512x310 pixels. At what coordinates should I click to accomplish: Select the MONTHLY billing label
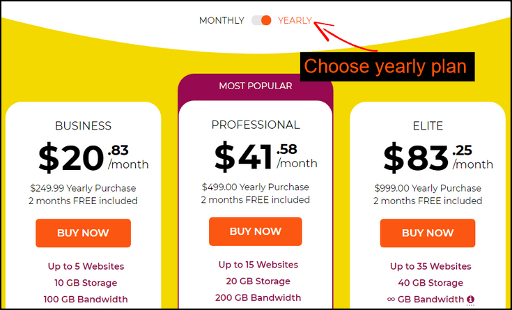222,20
